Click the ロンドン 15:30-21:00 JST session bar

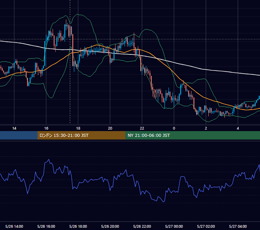(81, 135)
